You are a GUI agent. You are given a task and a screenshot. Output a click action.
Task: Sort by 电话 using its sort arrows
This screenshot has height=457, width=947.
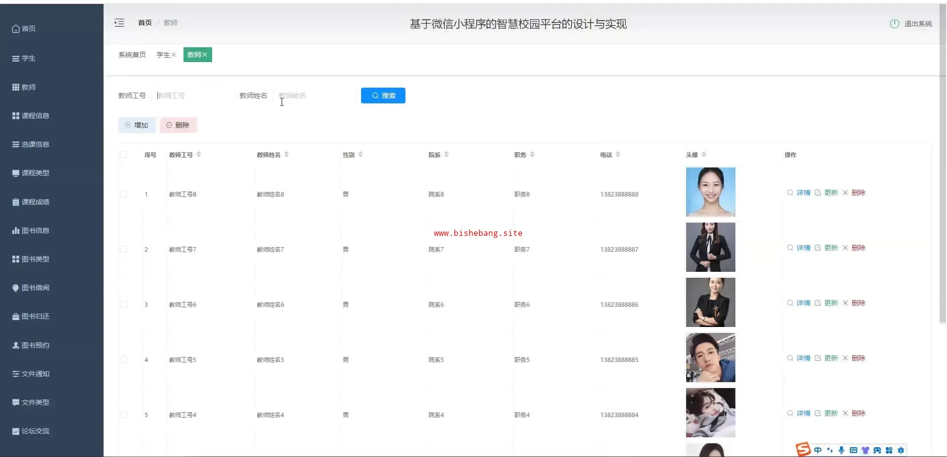click(618, 155)
